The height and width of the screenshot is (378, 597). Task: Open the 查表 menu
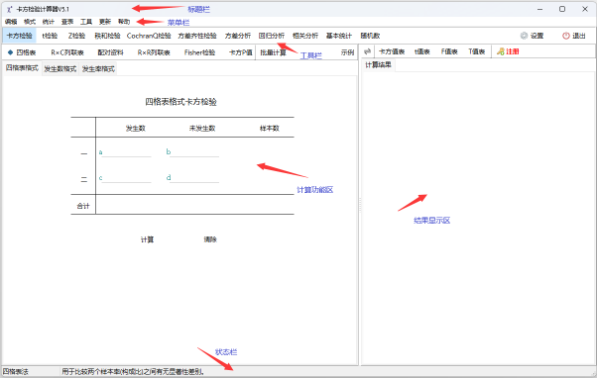[x=67, y=22]
